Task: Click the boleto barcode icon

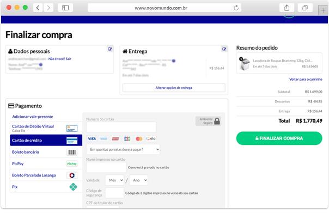Action: (72, 152)
